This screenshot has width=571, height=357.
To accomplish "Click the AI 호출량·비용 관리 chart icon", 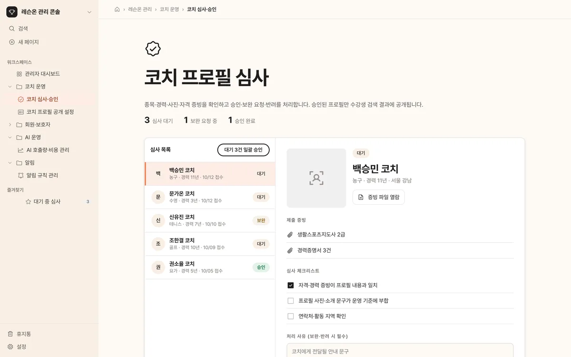I will tap(20, 150).
